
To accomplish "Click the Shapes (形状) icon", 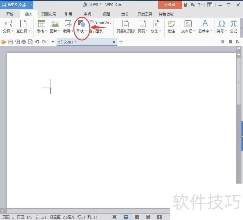I will [82, 23].
